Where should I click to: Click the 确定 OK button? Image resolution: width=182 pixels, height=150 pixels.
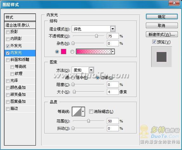pyautogui.click(x=162, y=17)
